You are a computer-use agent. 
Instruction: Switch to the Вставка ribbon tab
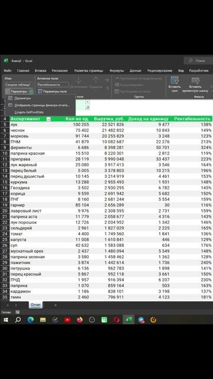pos(40,70)
